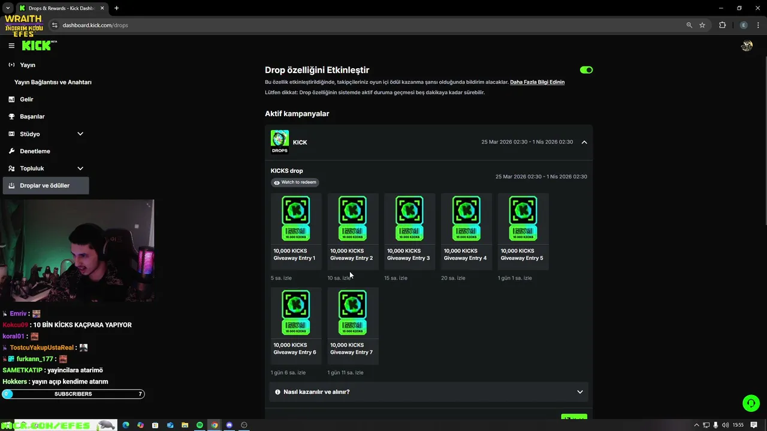The image size is (767, 431).
Task: Click the zoom magnifier icon in address bar
Action: click(689, 25)
